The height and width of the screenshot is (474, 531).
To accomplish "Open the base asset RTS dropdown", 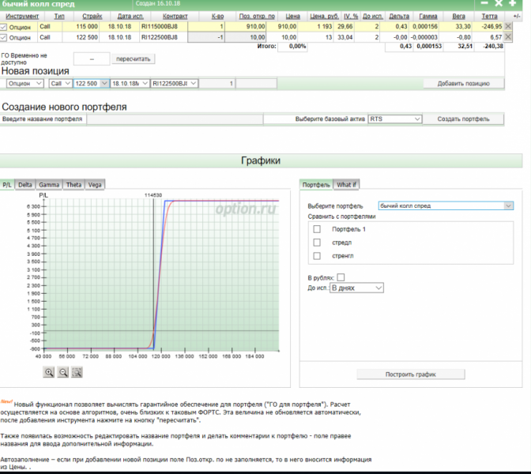I will coord(394,118).
